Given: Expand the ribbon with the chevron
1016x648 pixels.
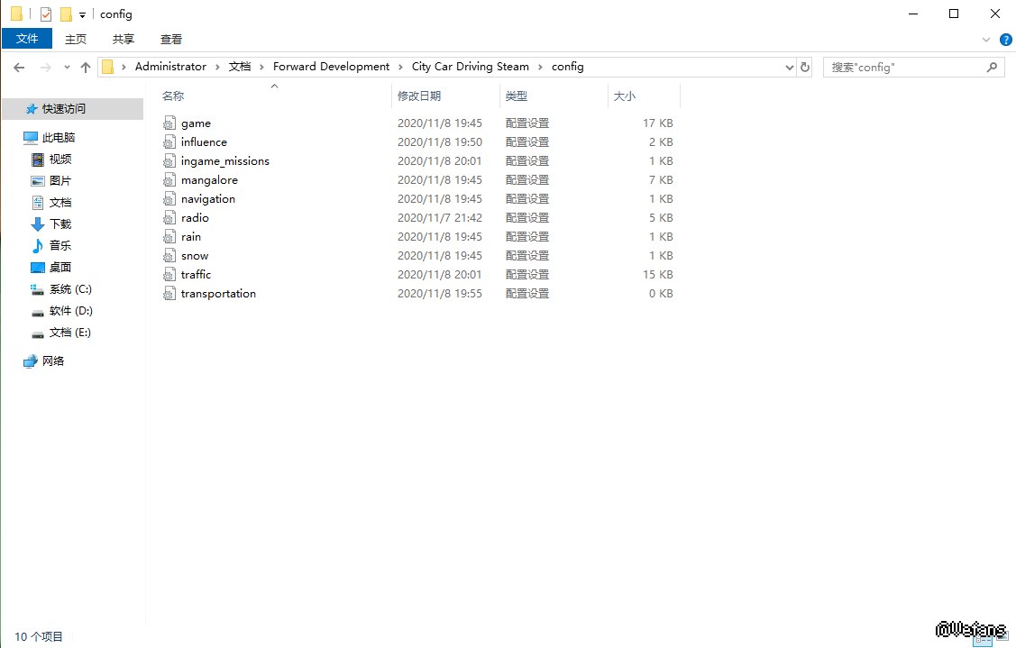Looking at the screenshot, I should [985, 40].
